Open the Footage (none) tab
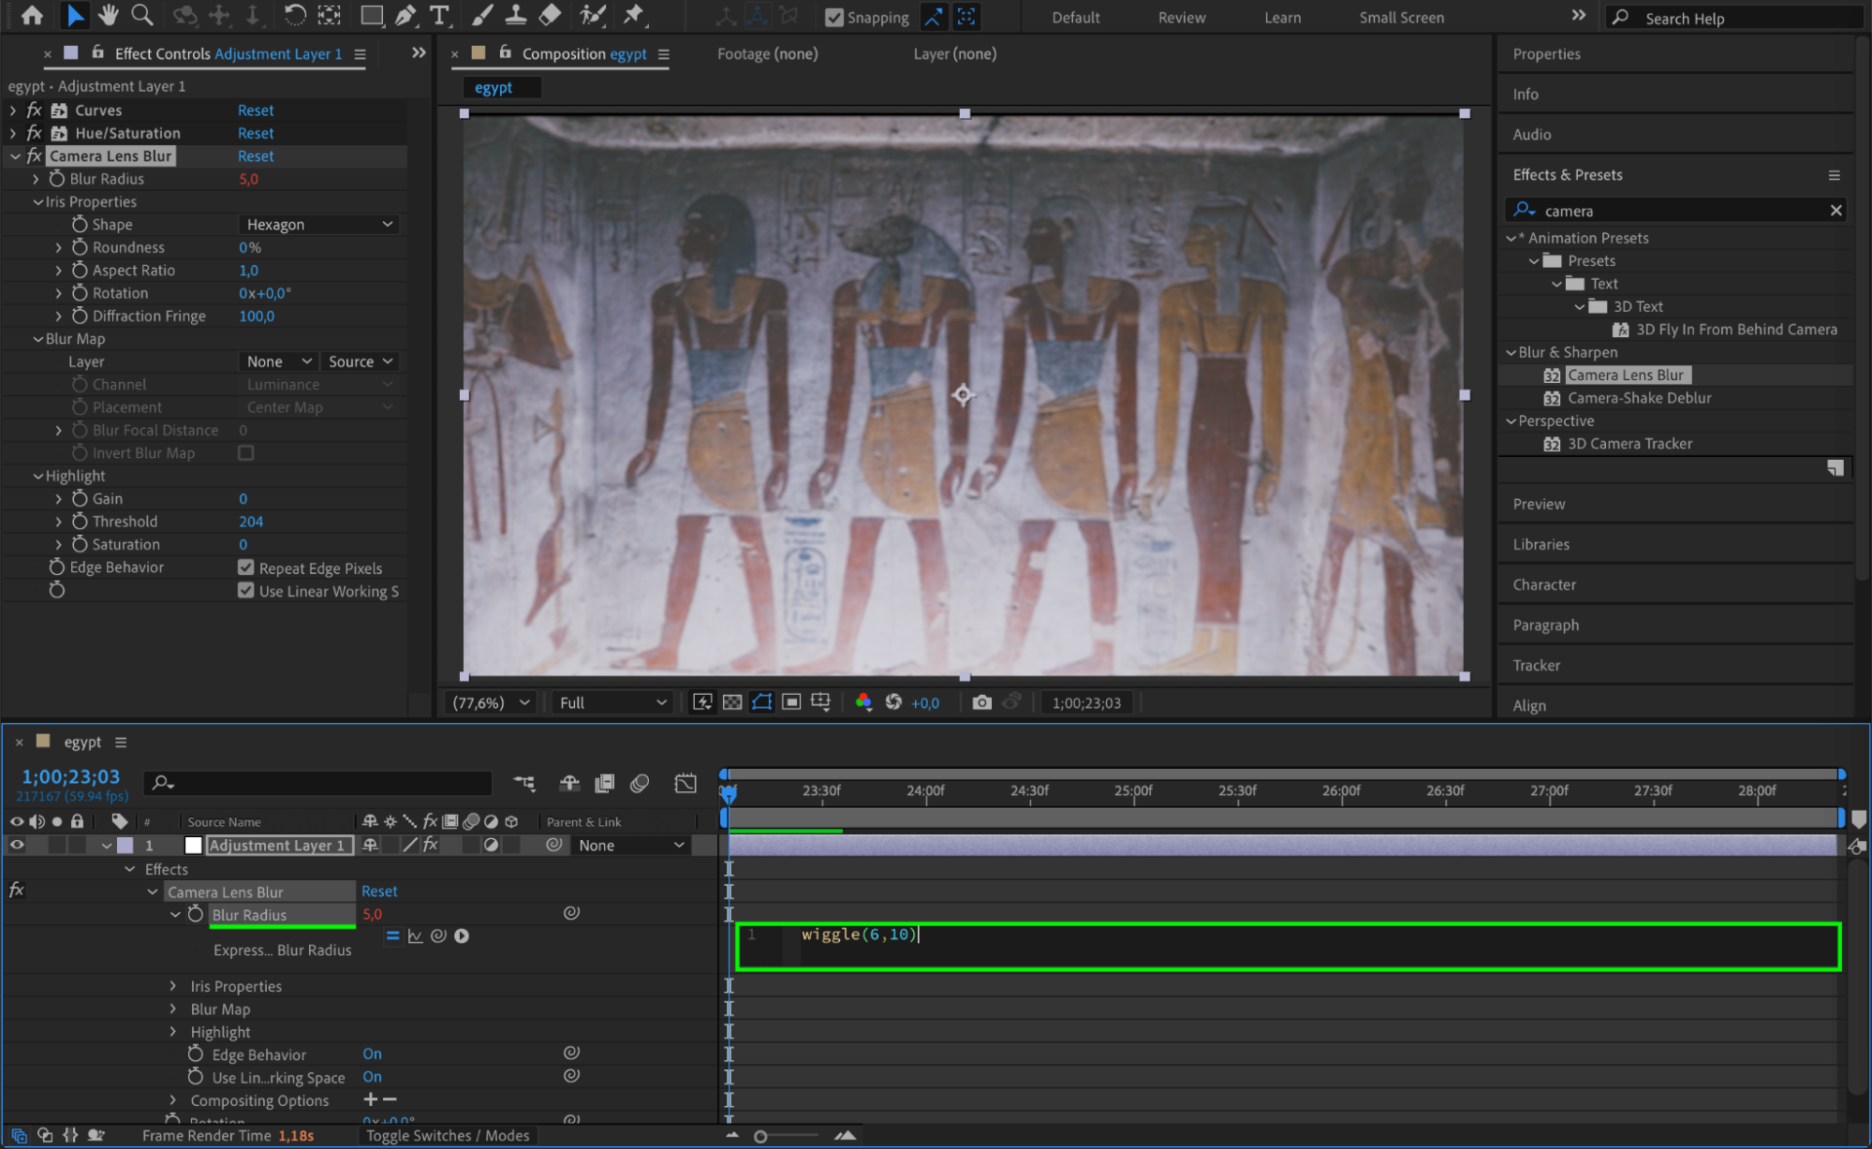Viewport: 1872px width, 1149px height. 767,54
